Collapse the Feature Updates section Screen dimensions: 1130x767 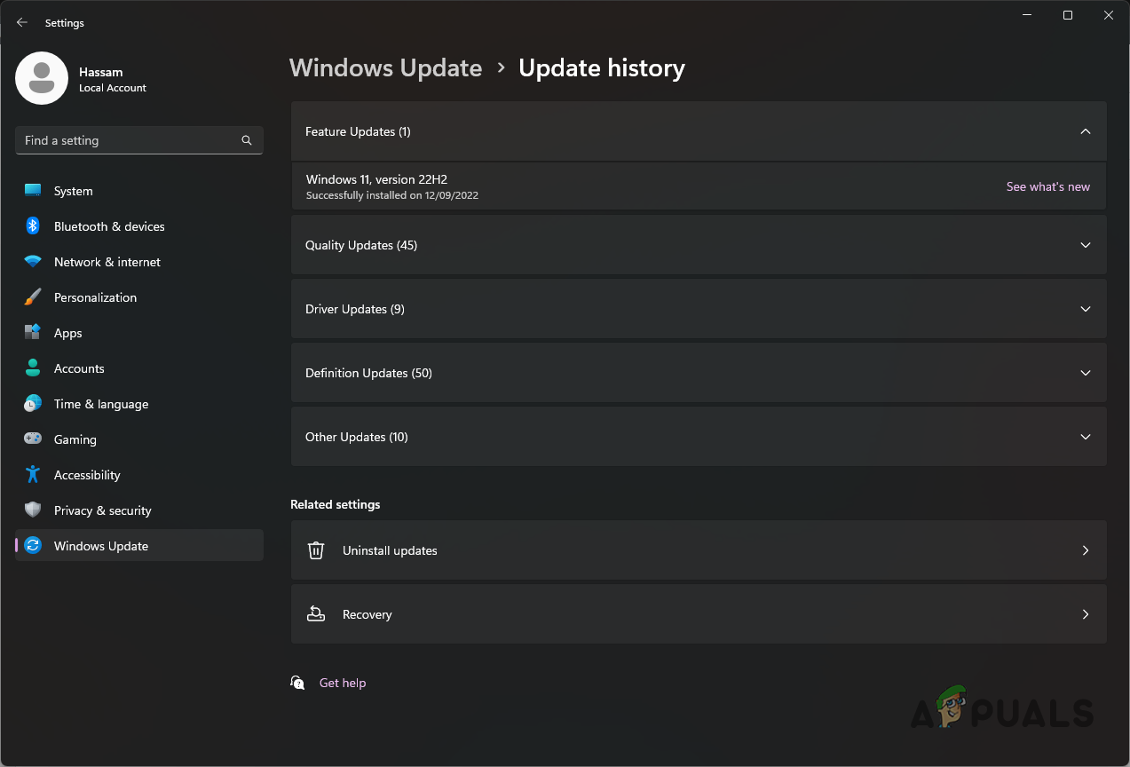[1085, 131]
